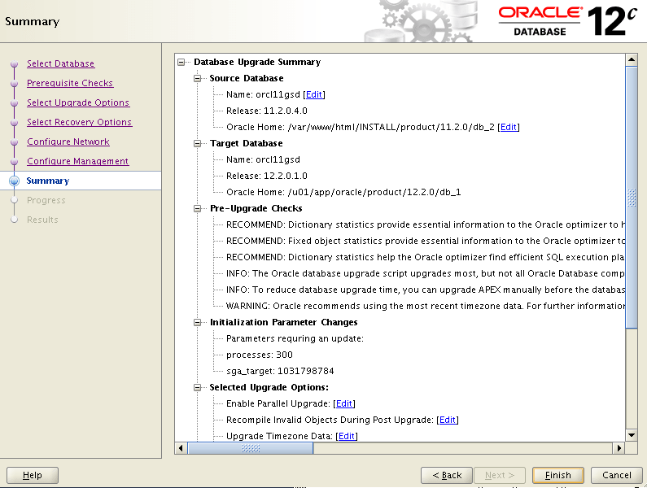Click the Cancel button
This screenshot has width=647, height=488.
[x=616, y=475]
